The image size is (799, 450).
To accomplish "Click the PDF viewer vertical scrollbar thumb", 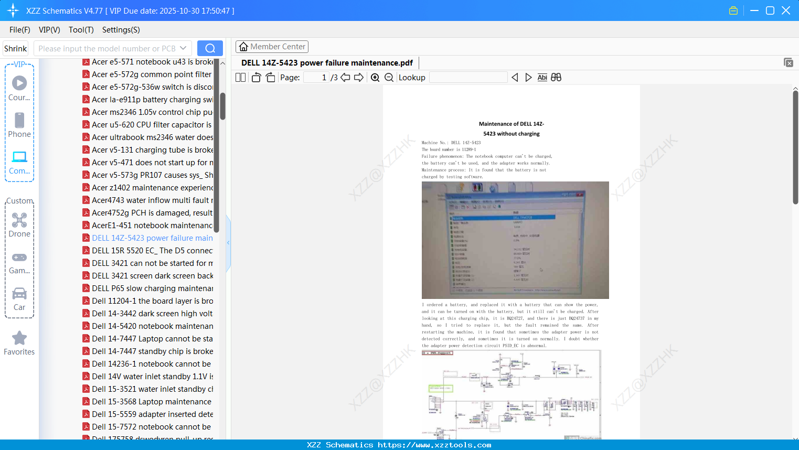I will pyautogui.click(x=795, y=147).
